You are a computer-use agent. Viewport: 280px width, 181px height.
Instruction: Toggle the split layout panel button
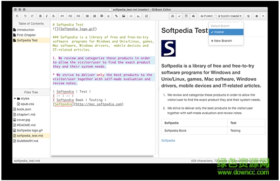[x=186, y=16]
